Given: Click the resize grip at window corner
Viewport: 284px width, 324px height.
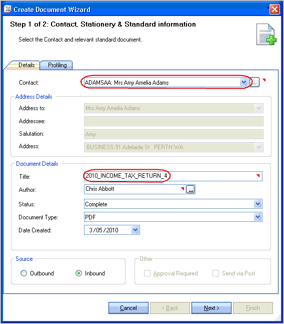Looking at the screenshot, I should point(278,317).
